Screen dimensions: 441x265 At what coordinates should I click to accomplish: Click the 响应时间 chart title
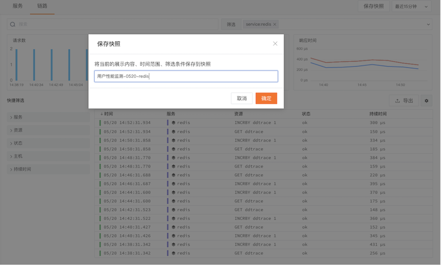point(308,40)
